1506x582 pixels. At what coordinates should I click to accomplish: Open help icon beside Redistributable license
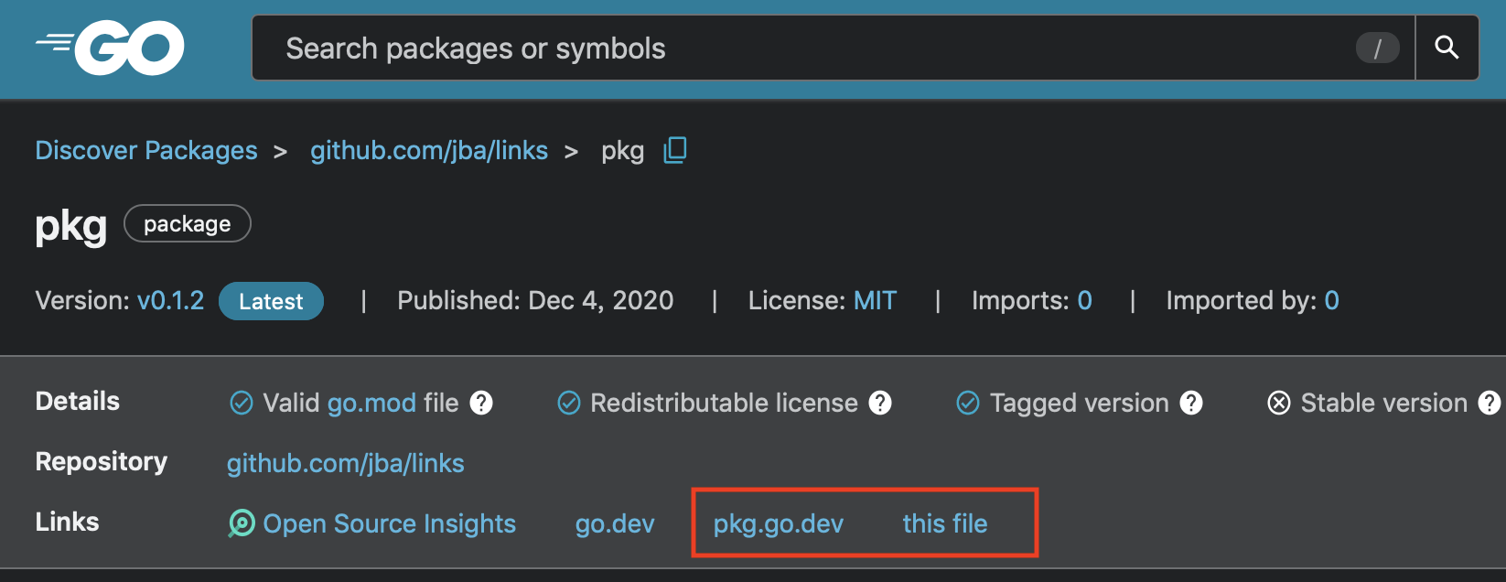[x=880, y=403]
